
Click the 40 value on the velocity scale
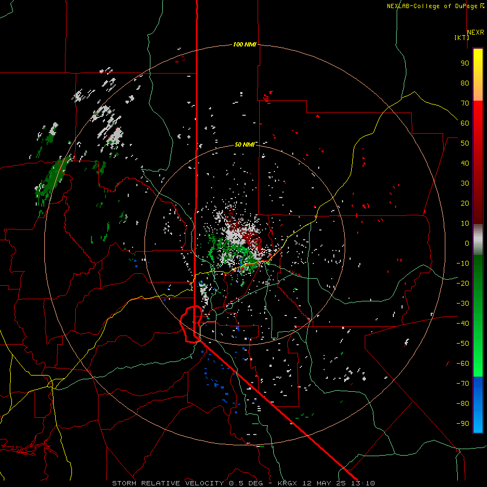465,163
